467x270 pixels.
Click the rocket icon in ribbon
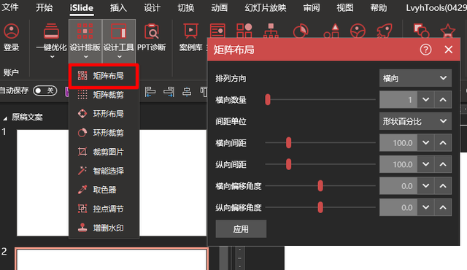tap(385, 31)
